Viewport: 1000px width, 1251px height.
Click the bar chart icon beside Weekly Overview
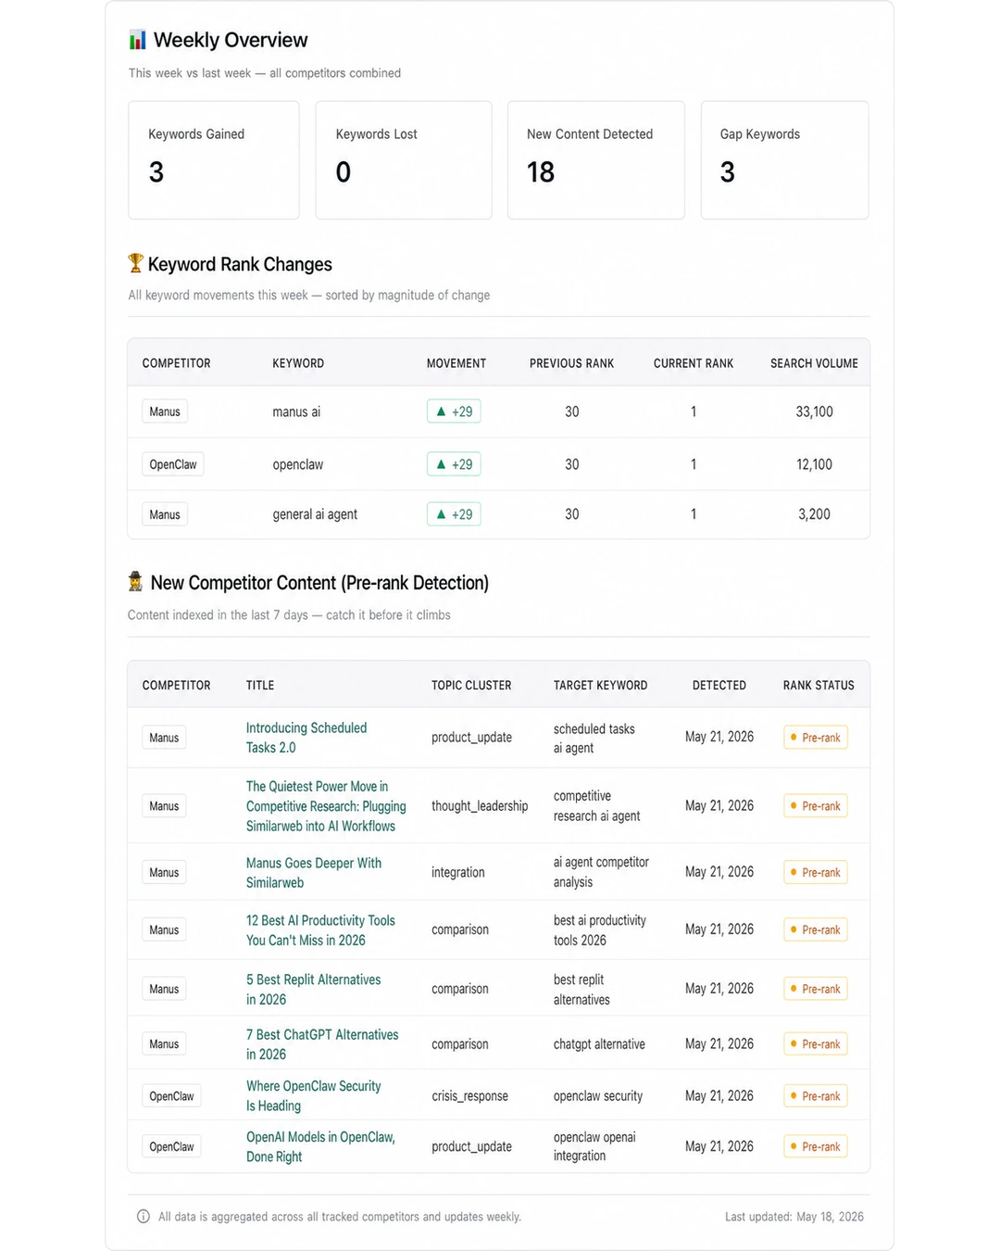[137, 40]
